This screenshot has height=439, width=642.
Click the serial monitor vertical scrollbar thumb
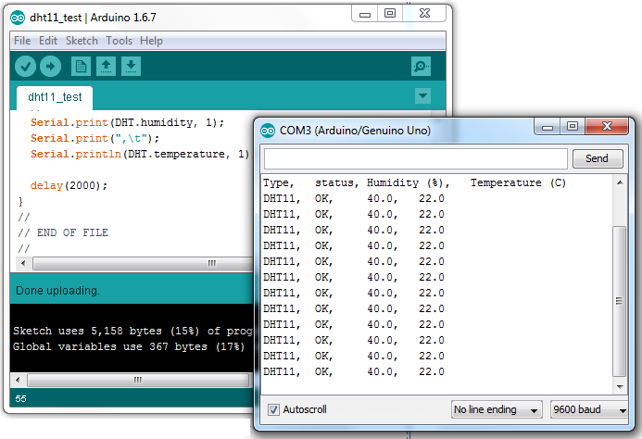pos(620,301)
